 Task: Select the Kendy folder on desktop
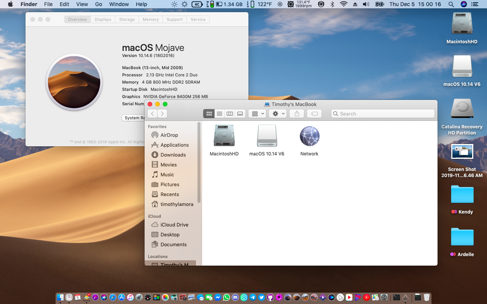[462, 194]
